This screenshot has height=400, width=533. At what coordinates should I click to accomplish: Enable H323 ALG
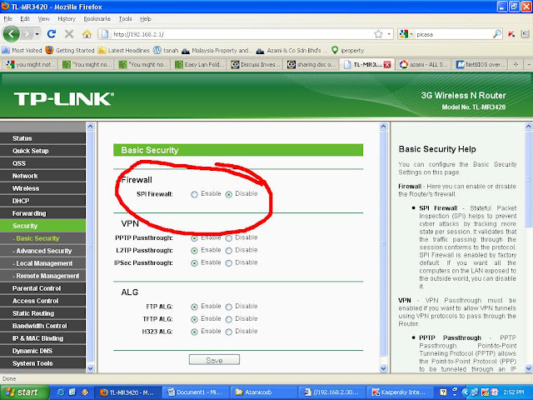[x=194, y=332]
